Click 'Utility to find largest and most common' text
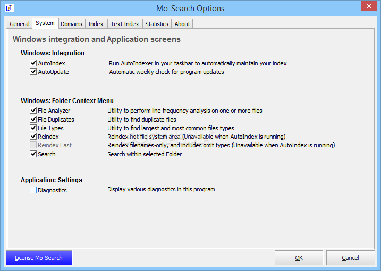 pos(171,128)
